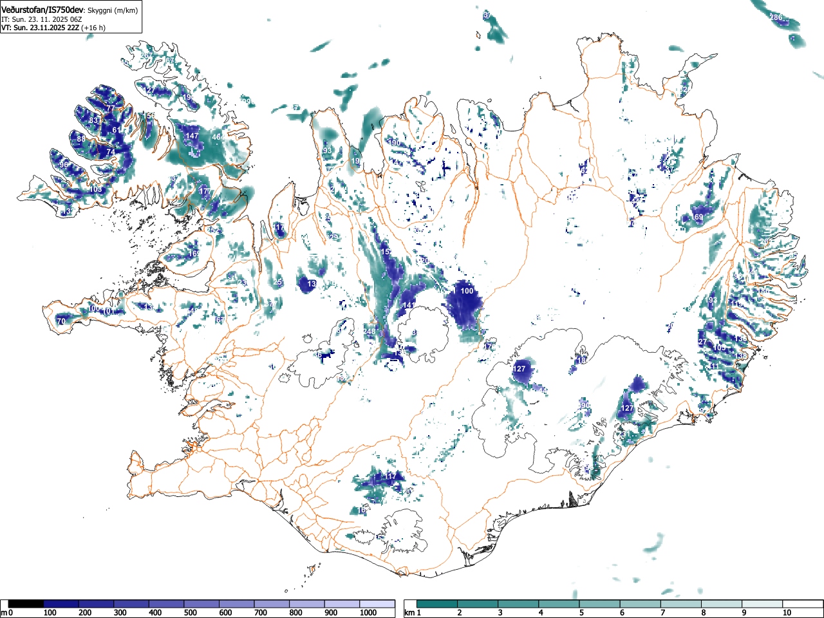Select the 300–400 m legend swatch
824x618 pixels.
[x=131, y=604]
